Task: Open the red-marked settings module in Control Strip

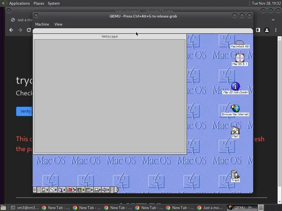Action: tap(71, 190)
